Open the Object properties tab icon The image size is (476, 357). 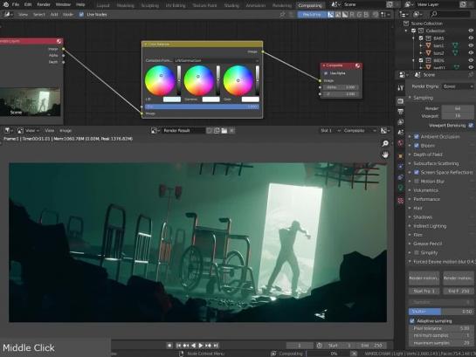click(401, 155)
